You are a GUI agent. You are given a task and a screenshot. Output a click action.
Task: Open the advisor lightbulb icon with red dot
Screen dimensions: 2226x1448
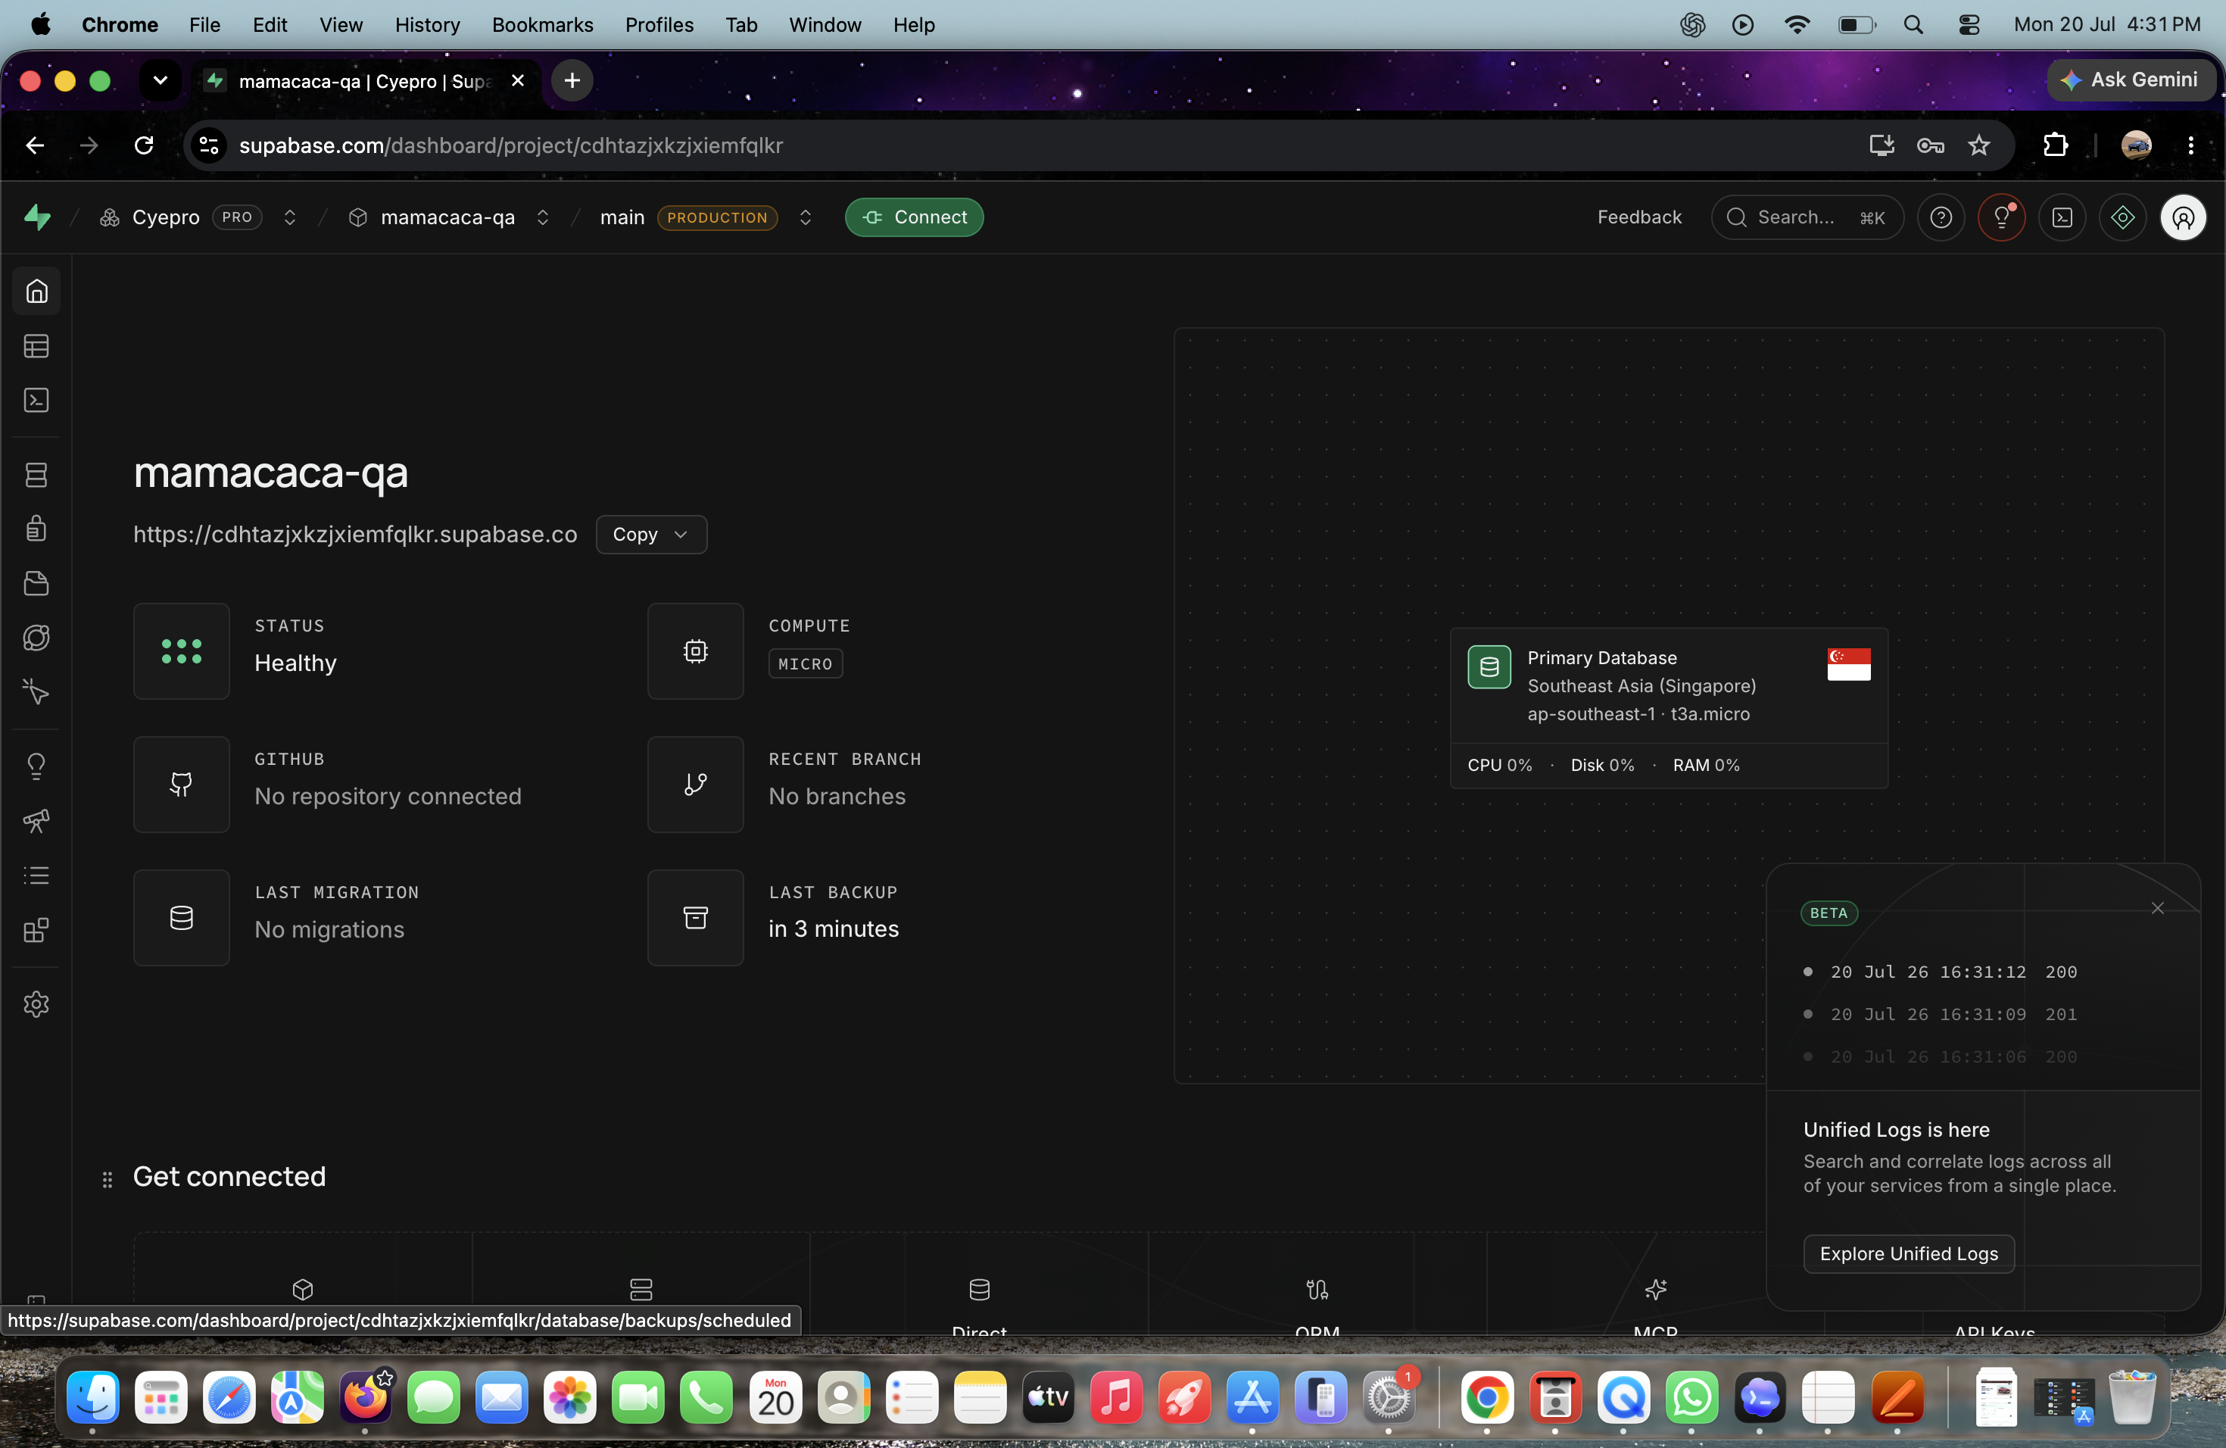[2002, 217]
